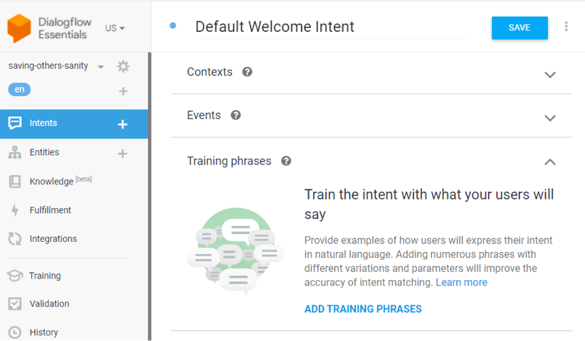Expand the Contexts section
Screen dimensions: 585x341
tap(550, 75)
